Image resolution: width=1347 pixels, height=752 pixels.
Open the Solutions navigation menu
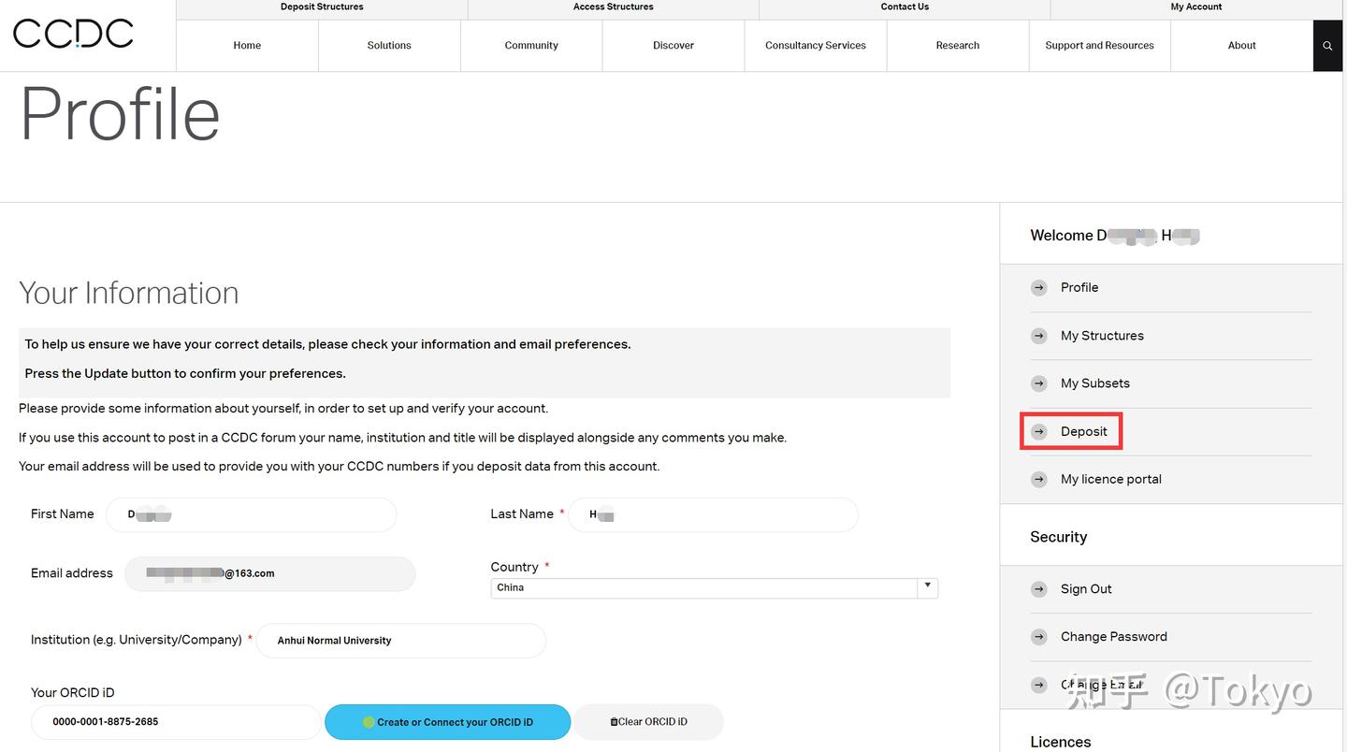(x=389, y=46)
